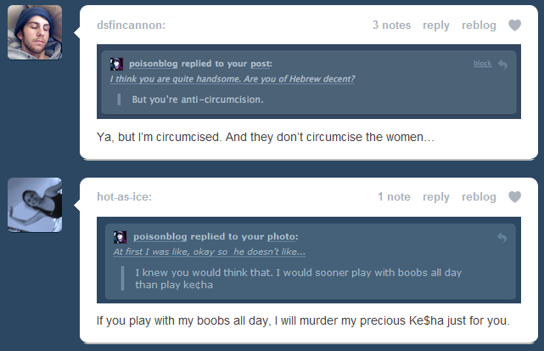
Task: View 1 note on hot-as-ice's post
Action: [394, 197]
